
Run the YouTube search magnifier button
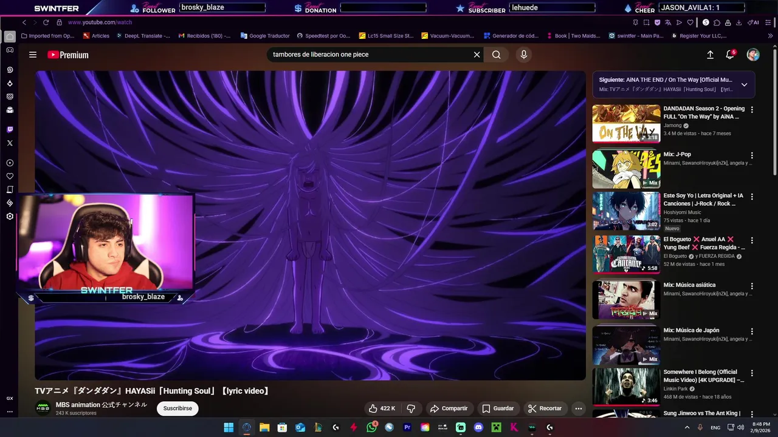tap(497, 55)
